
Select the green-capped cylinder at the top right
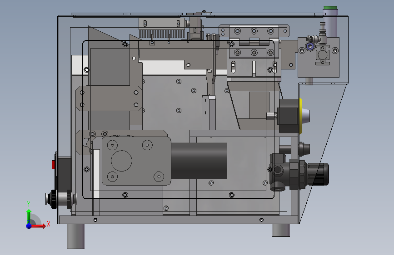[330, 22]
